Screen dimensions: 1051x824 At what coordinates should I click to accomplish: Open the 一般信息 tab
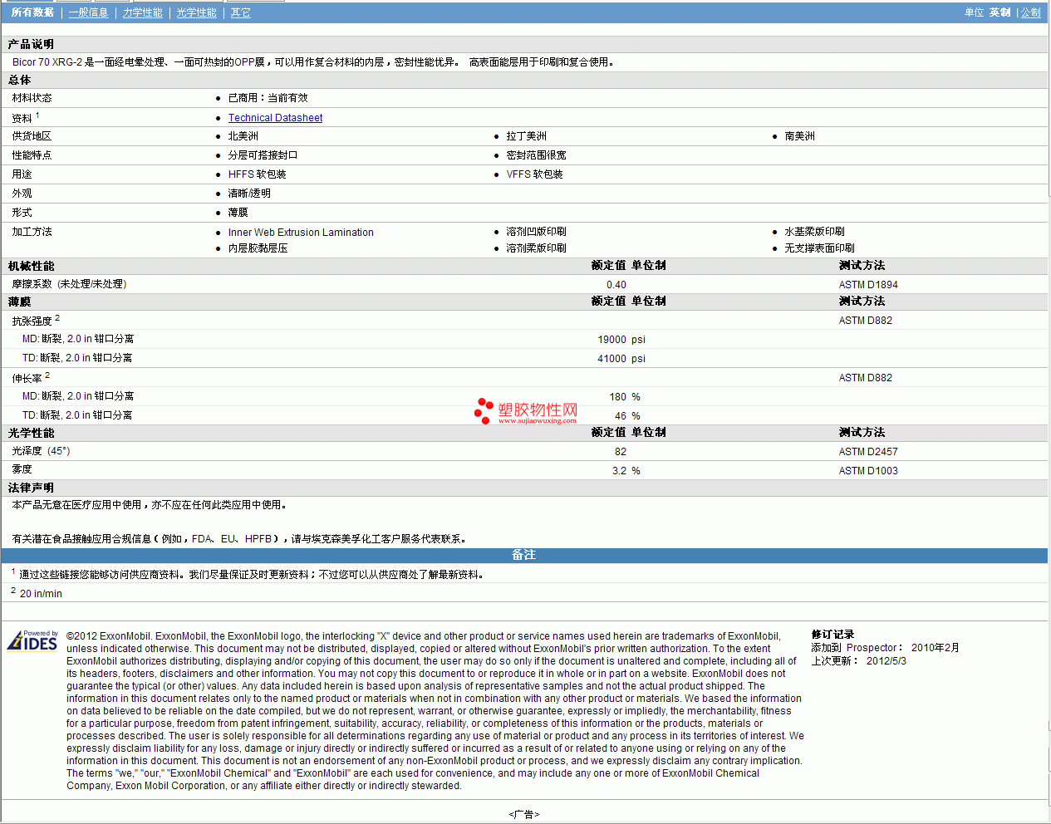click(88, 12)
